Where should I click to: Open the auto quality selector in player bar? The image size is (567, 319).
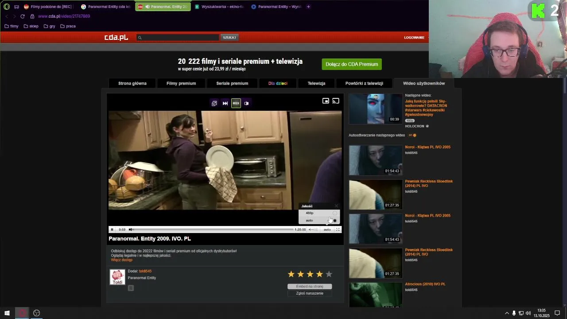pyautogui.click(x=327, y=230)
